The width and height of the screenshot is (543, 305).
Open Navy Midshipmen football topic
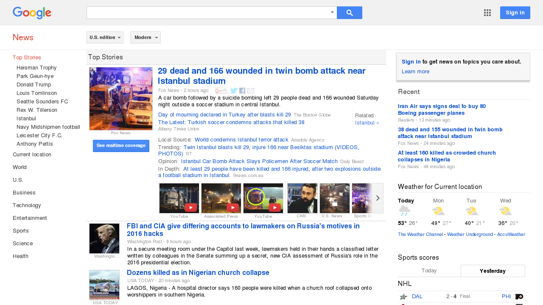48,127
